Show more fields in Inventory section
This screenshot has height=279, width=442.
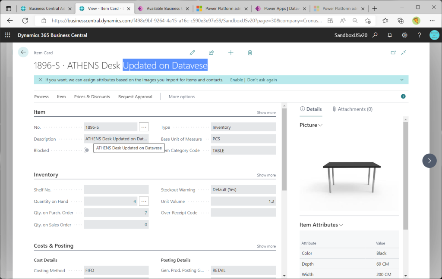tap(266, 175)
